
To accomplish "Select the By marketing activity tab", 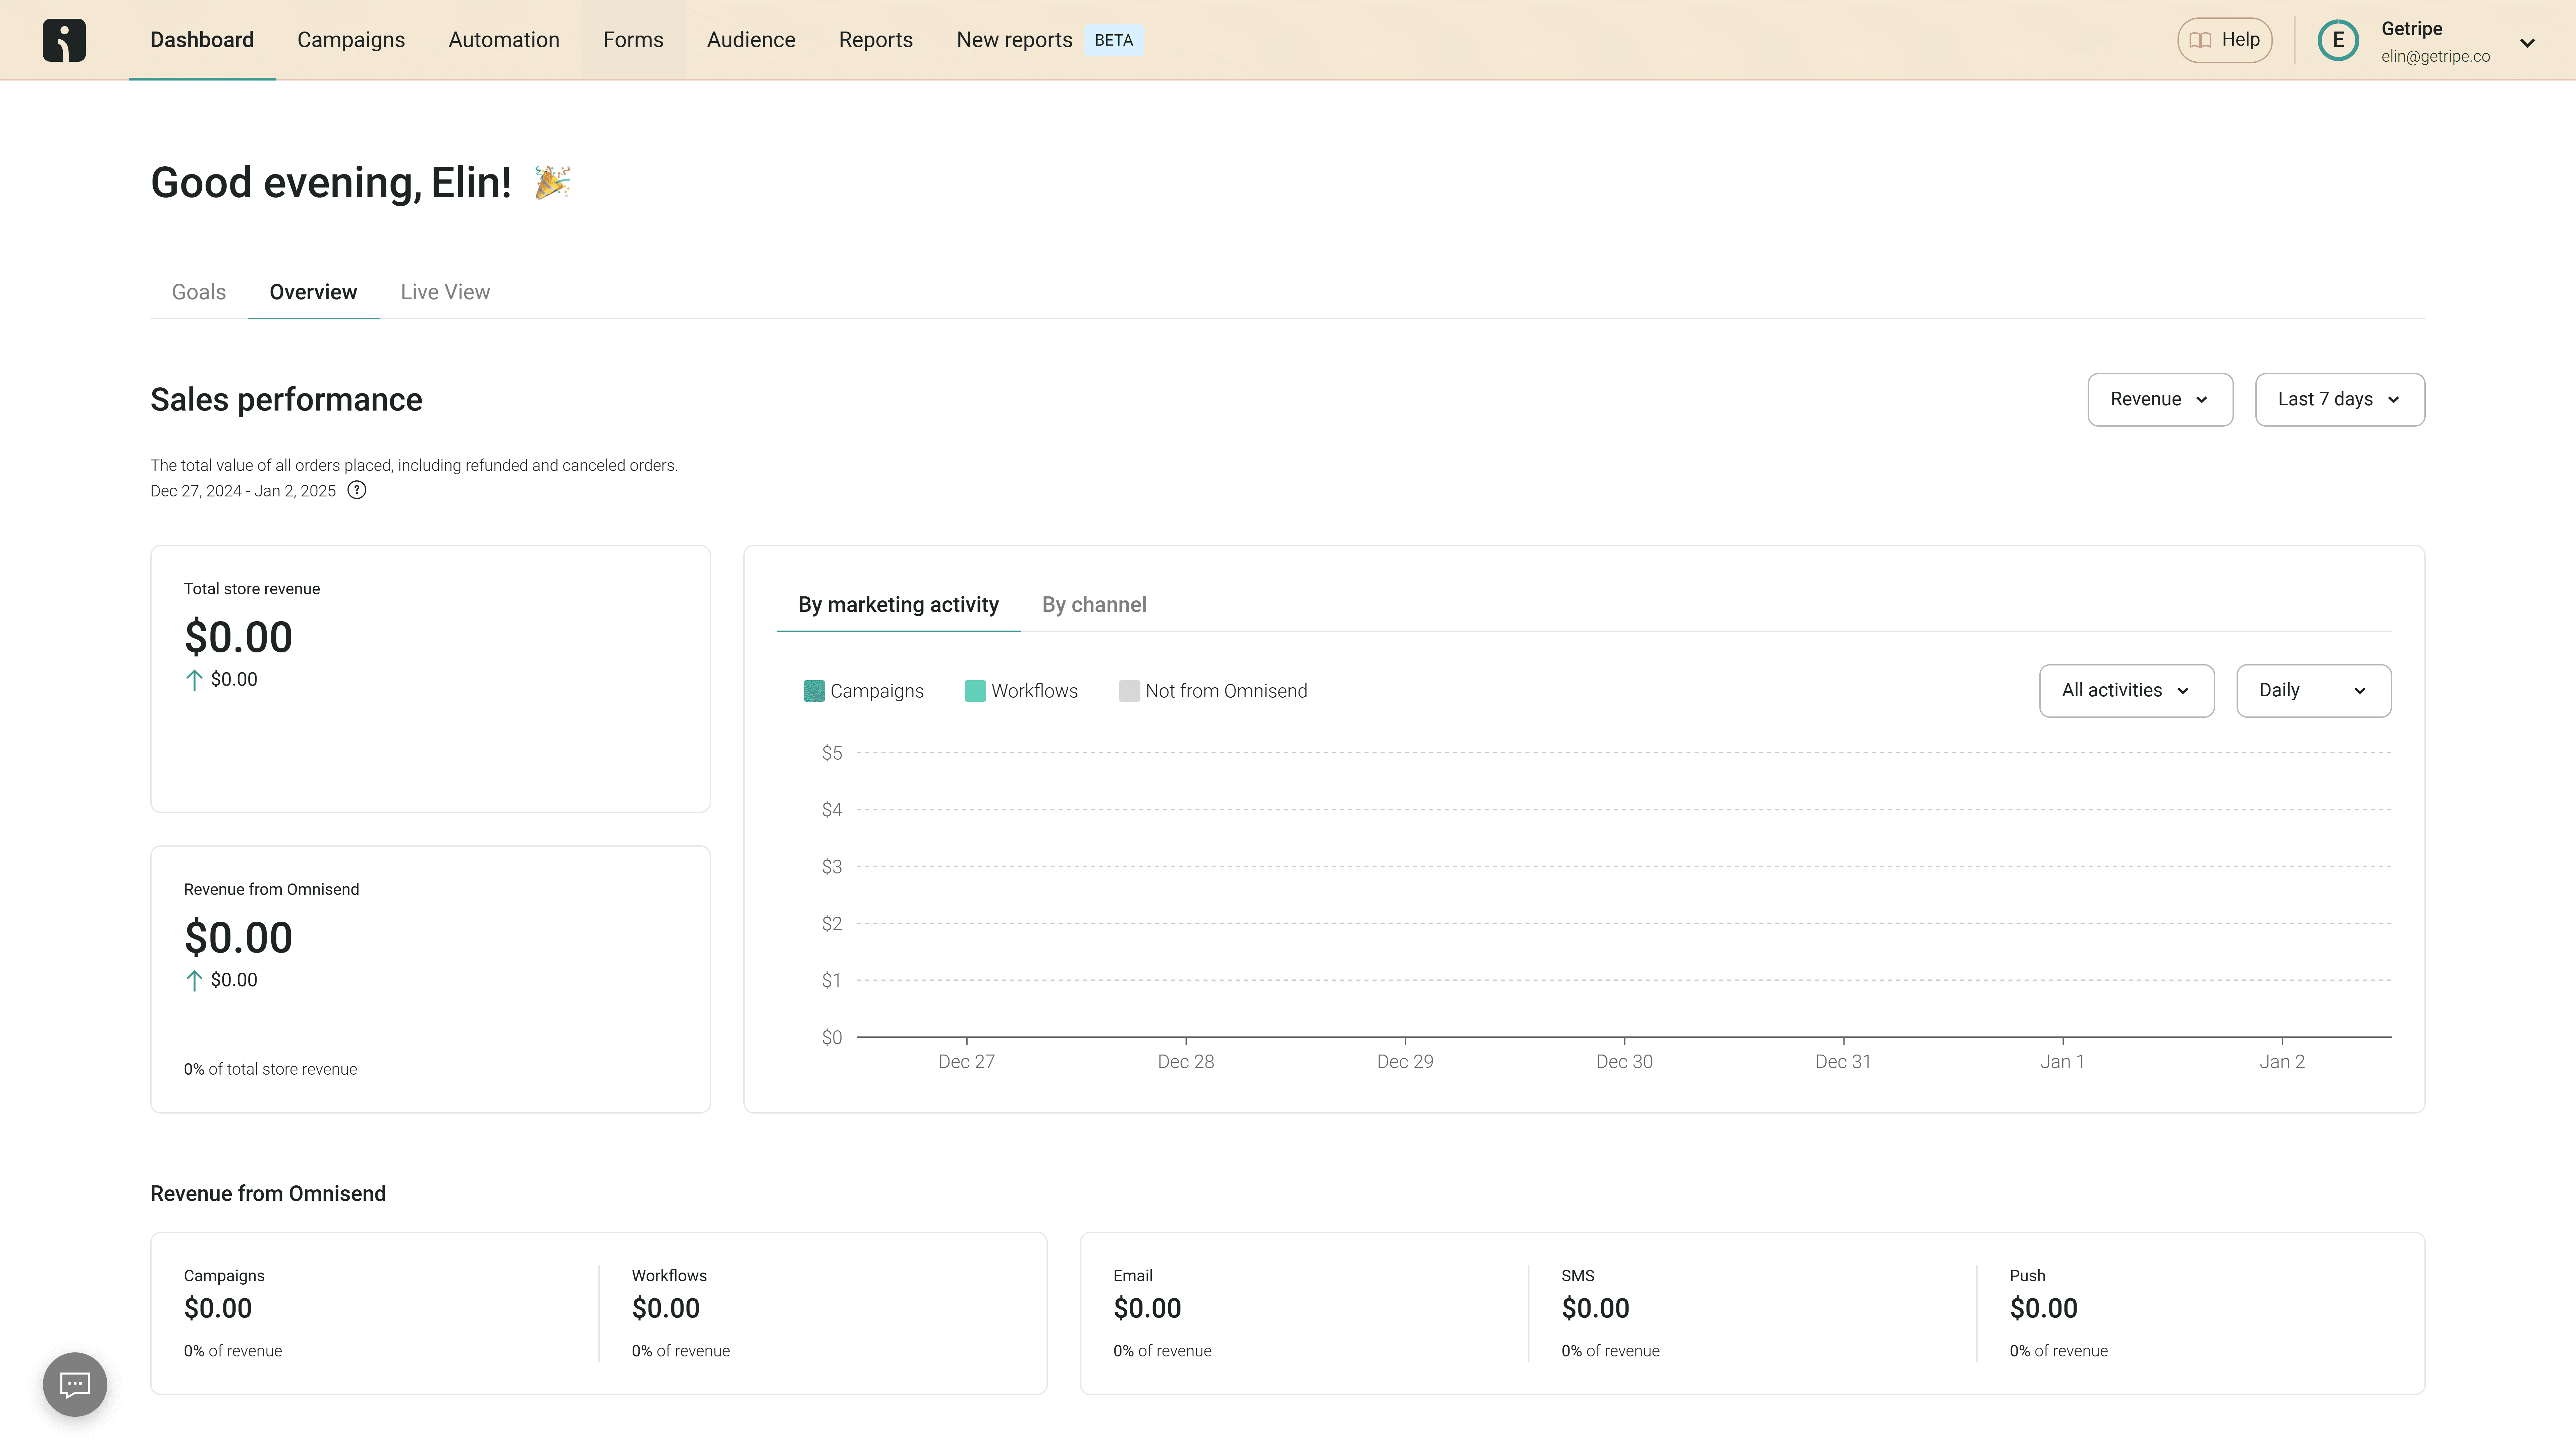I will [898, 605].
